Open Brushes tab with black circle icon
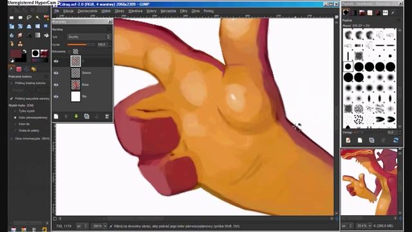412x232 pixels. click(346, 12)
